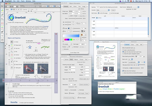Select the Contour tool with red dots

(2, 23)
